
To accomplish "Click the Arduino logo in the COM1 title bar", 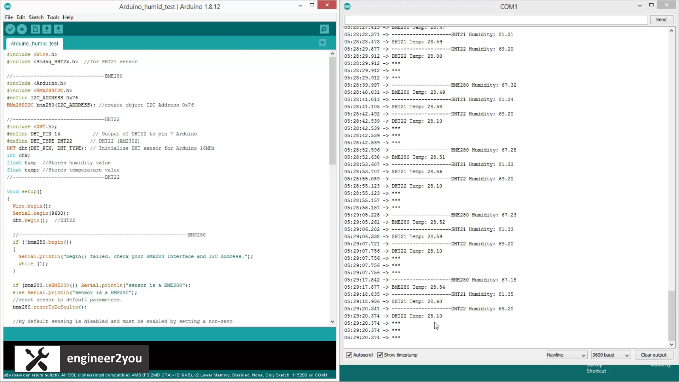I will [347, 6].
